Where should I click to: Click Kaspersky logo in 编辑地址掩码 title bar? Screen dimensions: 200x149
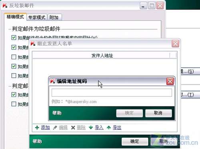(x=52, y=81)
